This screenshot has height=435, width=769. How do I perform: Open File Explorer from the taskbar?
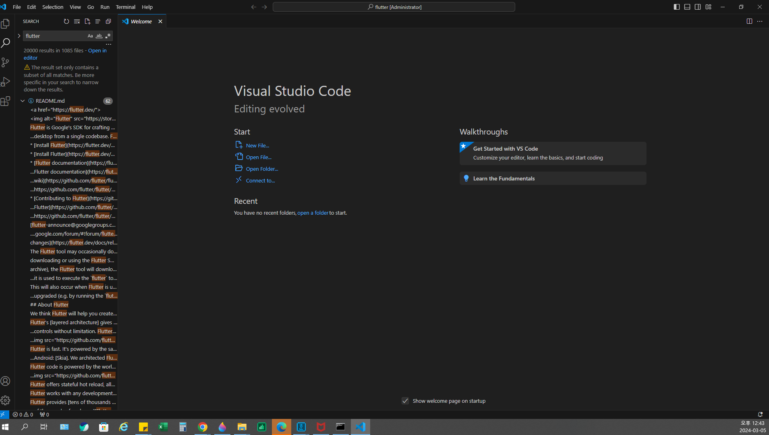click(x=242, y=427)
